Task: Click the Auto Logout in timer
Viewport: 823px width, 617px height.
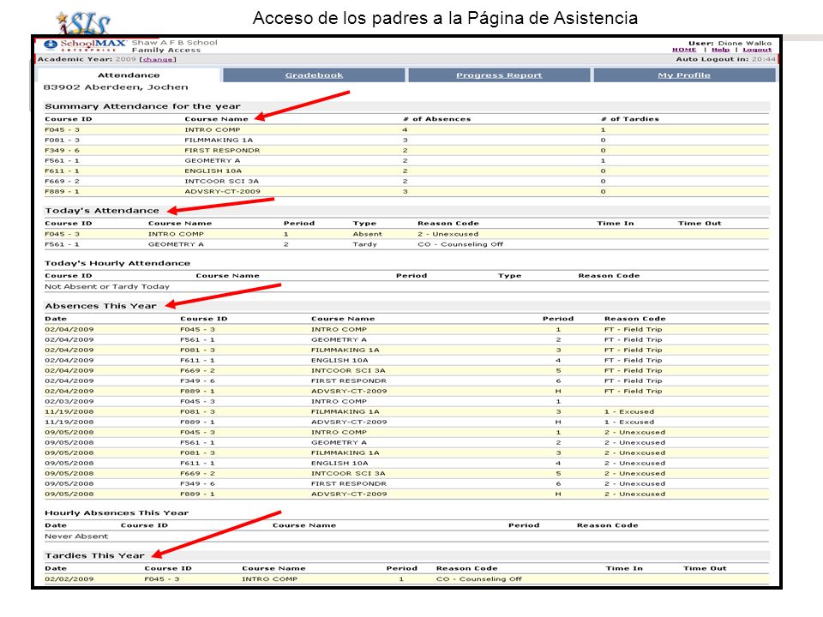Action: [725, 59]
